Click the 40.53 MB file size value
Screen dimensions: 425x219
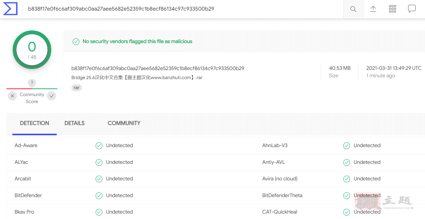tap(340, 68)
